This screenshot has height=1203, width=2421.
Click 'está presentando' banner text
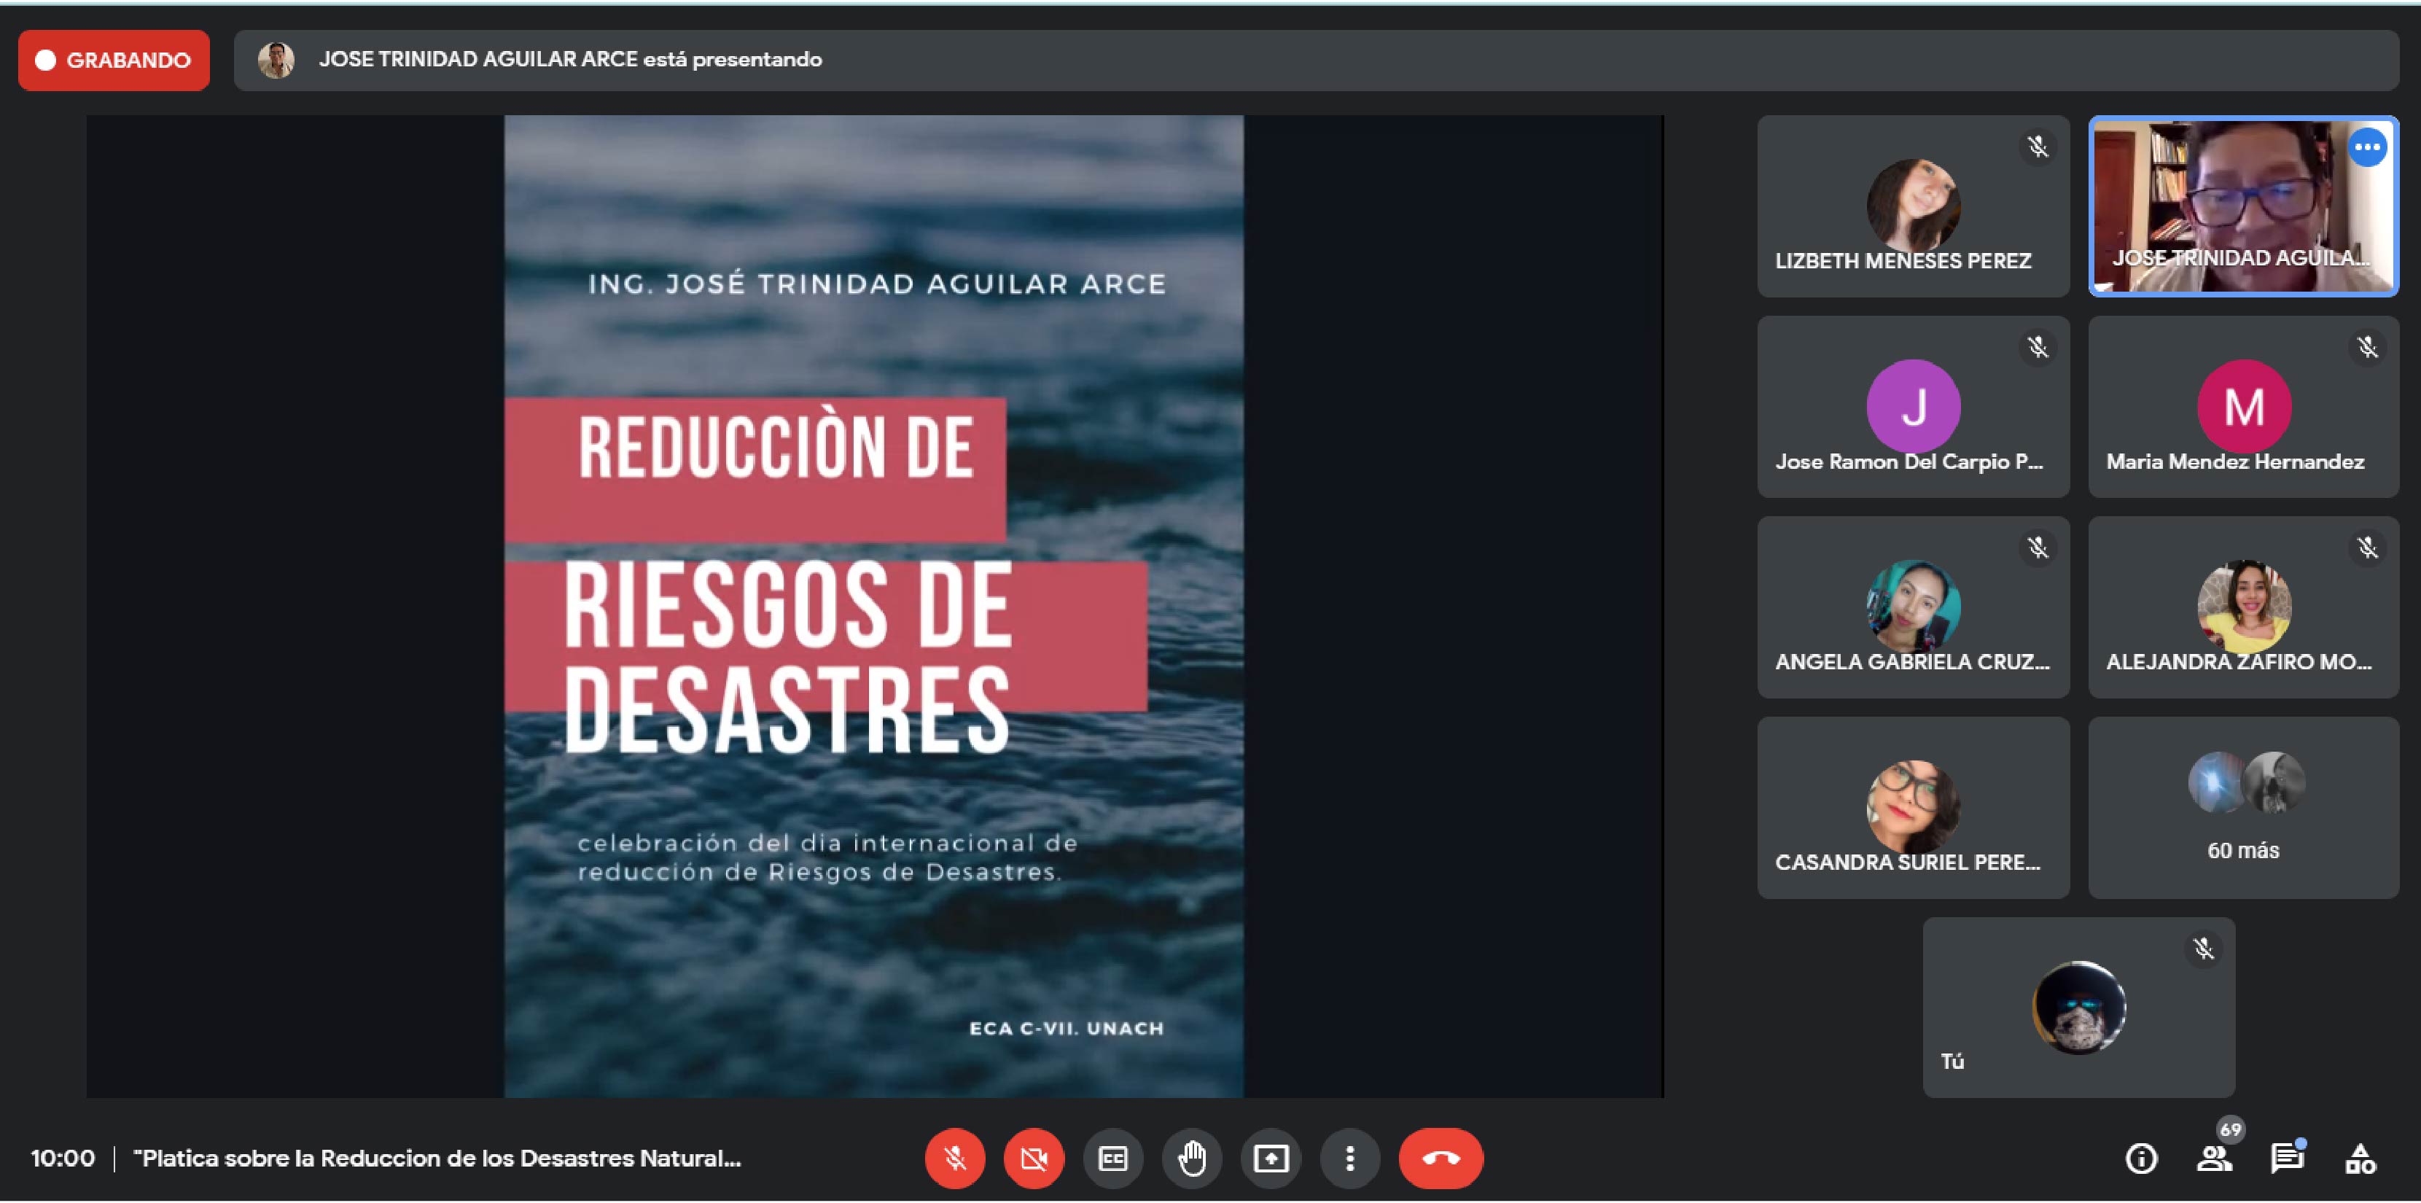click(732, 59)
